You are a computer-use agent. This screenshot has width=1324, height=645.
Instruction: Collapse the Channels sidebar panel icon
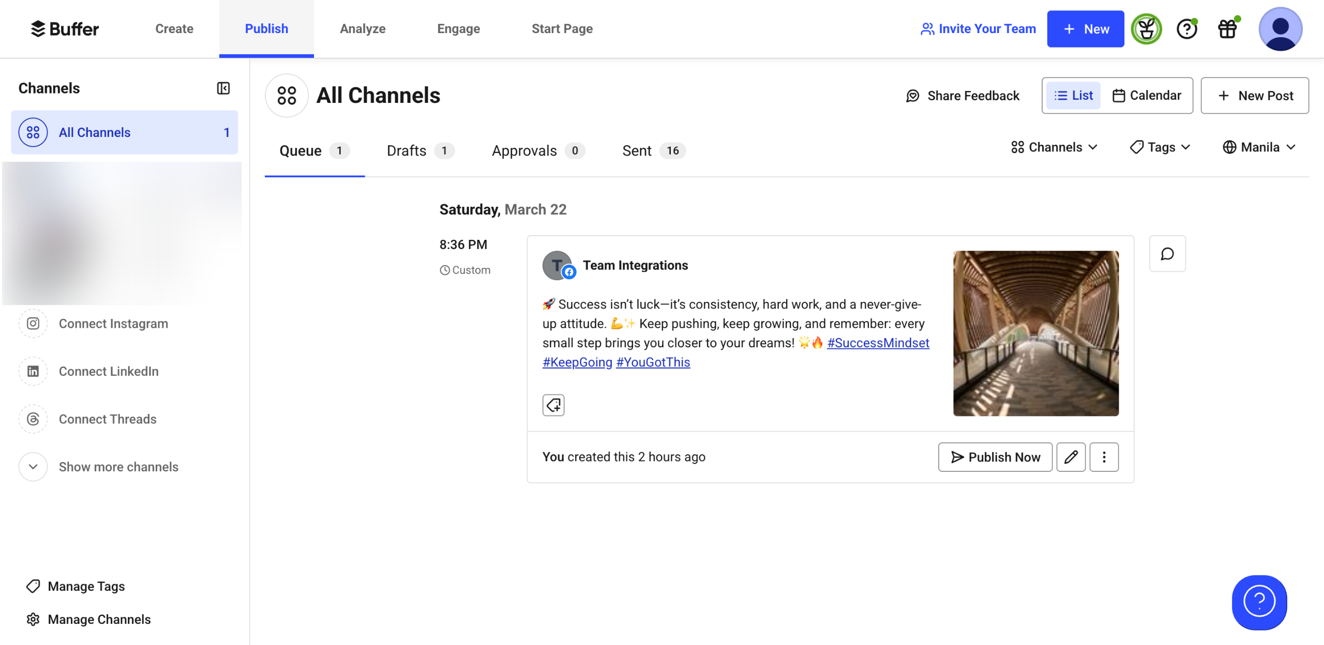click(223, 88)
